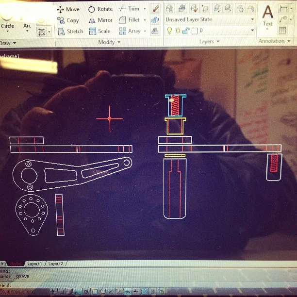Click the Hatch tool icon
Screen dimensions: 297x297
coord(41,32)
